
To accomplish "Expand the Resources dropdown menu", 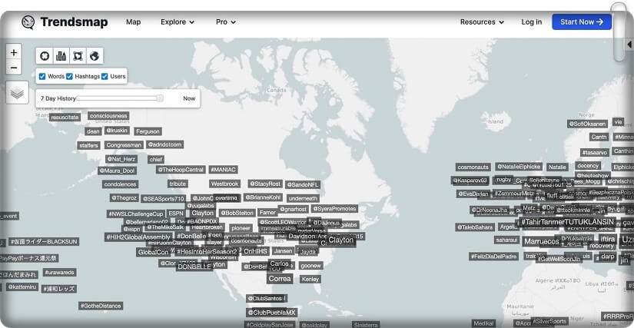I will coord(482,22).
